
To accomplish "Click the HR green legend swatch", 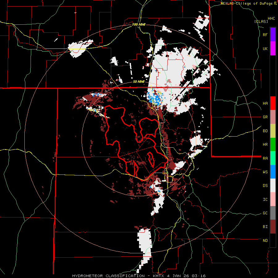I will click(x=273, y=144).
